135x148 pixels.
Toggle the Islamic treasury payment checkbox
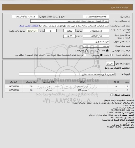pyautogui.click(x=85, y=55)
